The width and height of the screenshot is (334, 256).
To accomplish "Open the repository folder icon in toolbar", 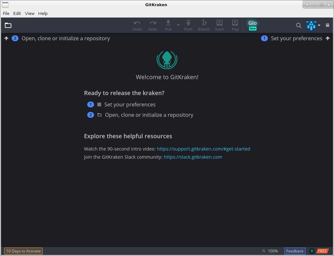I will coord(8,25).
